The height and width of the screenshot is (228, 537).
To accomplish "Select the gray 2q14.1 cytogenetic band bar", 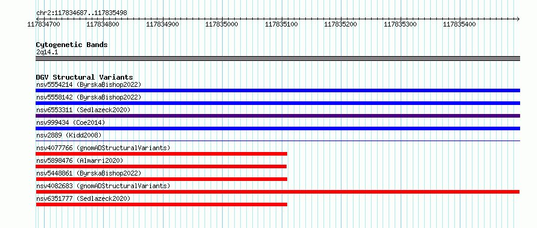I will click(278, 59).
